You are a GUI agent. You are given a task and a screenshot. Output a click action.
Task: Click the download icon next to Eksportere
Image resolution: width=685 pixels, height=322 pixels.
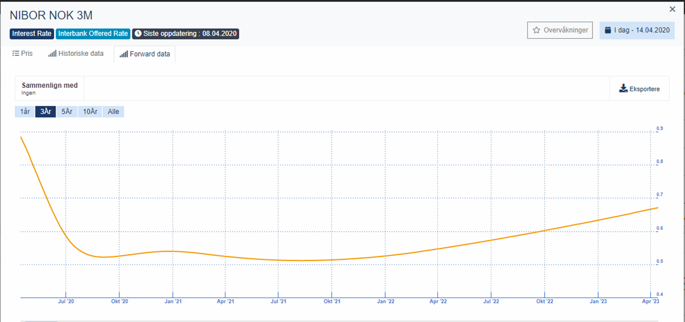coord(623,88)
